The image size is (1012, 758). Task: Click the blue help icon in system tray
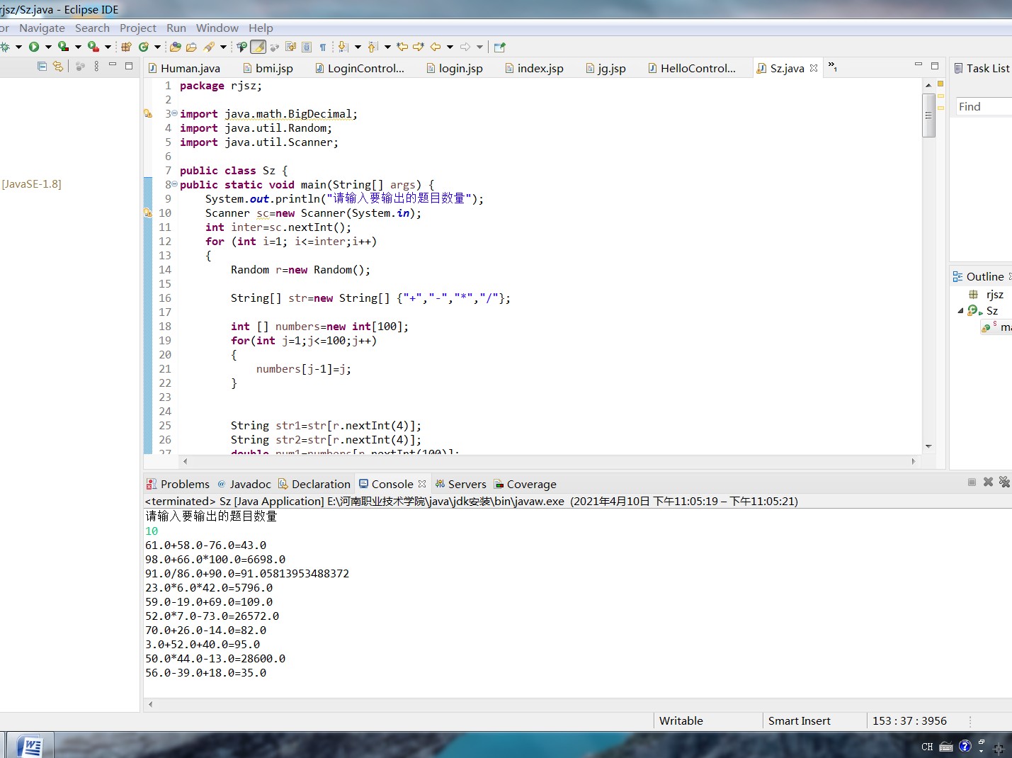[x=965, y=746]
